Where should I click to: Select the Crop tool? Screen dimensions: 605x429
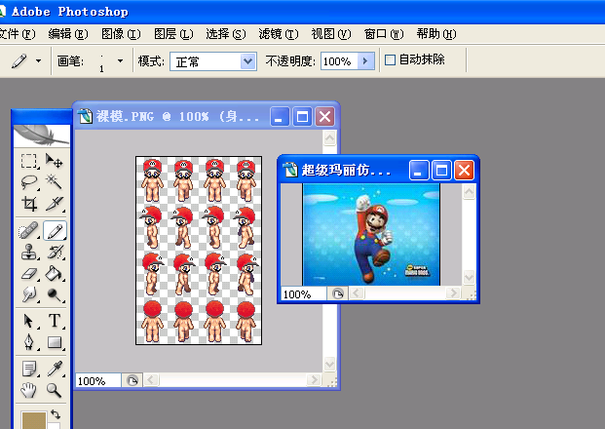(x=29, y=203)
